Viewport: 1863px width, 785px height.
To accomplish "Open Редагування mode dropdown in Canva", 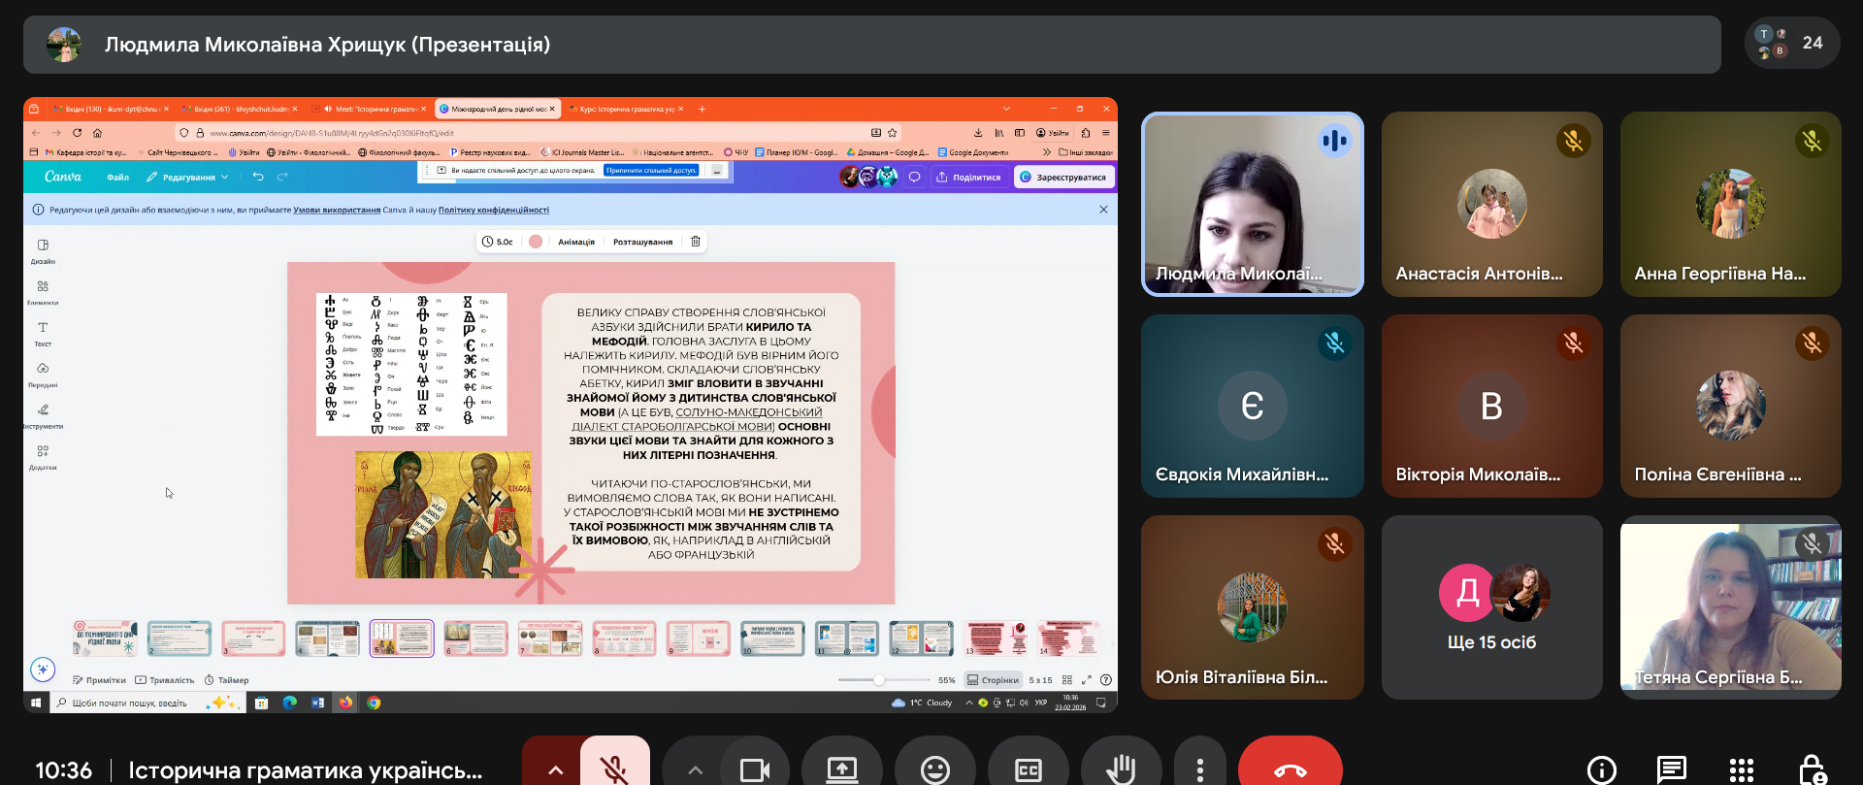I will 187,178.
